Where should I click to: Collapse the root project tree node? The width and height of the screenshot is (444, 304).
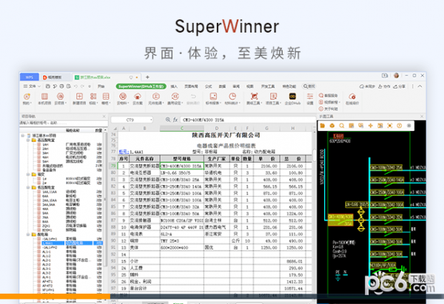(23, 135)
